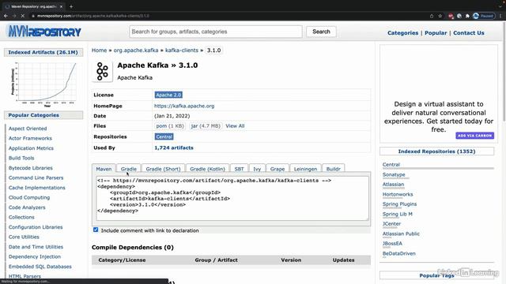Open Cache Implementations category
The image size is (506, 284).
tap(37, 188)
